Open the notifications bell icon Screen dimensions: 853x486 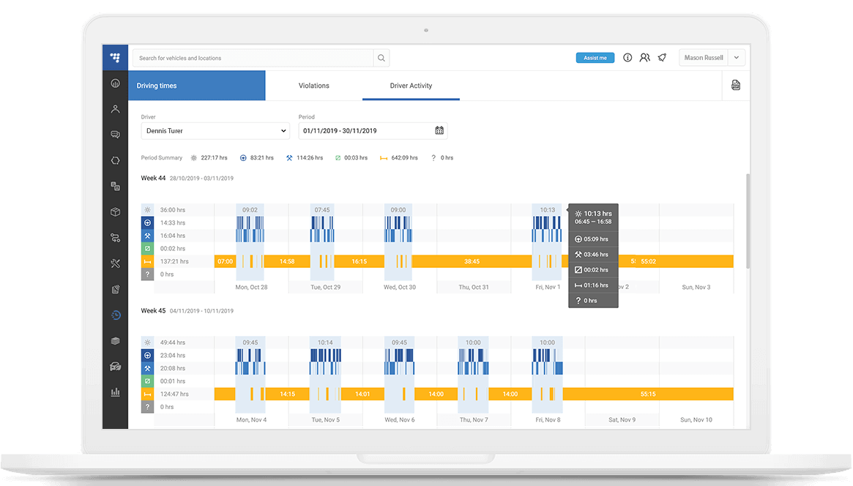pyautogui.click(x=662, y=58)
